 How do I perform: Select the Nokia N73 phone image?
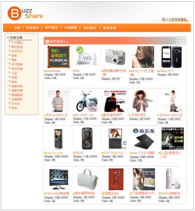171,57
